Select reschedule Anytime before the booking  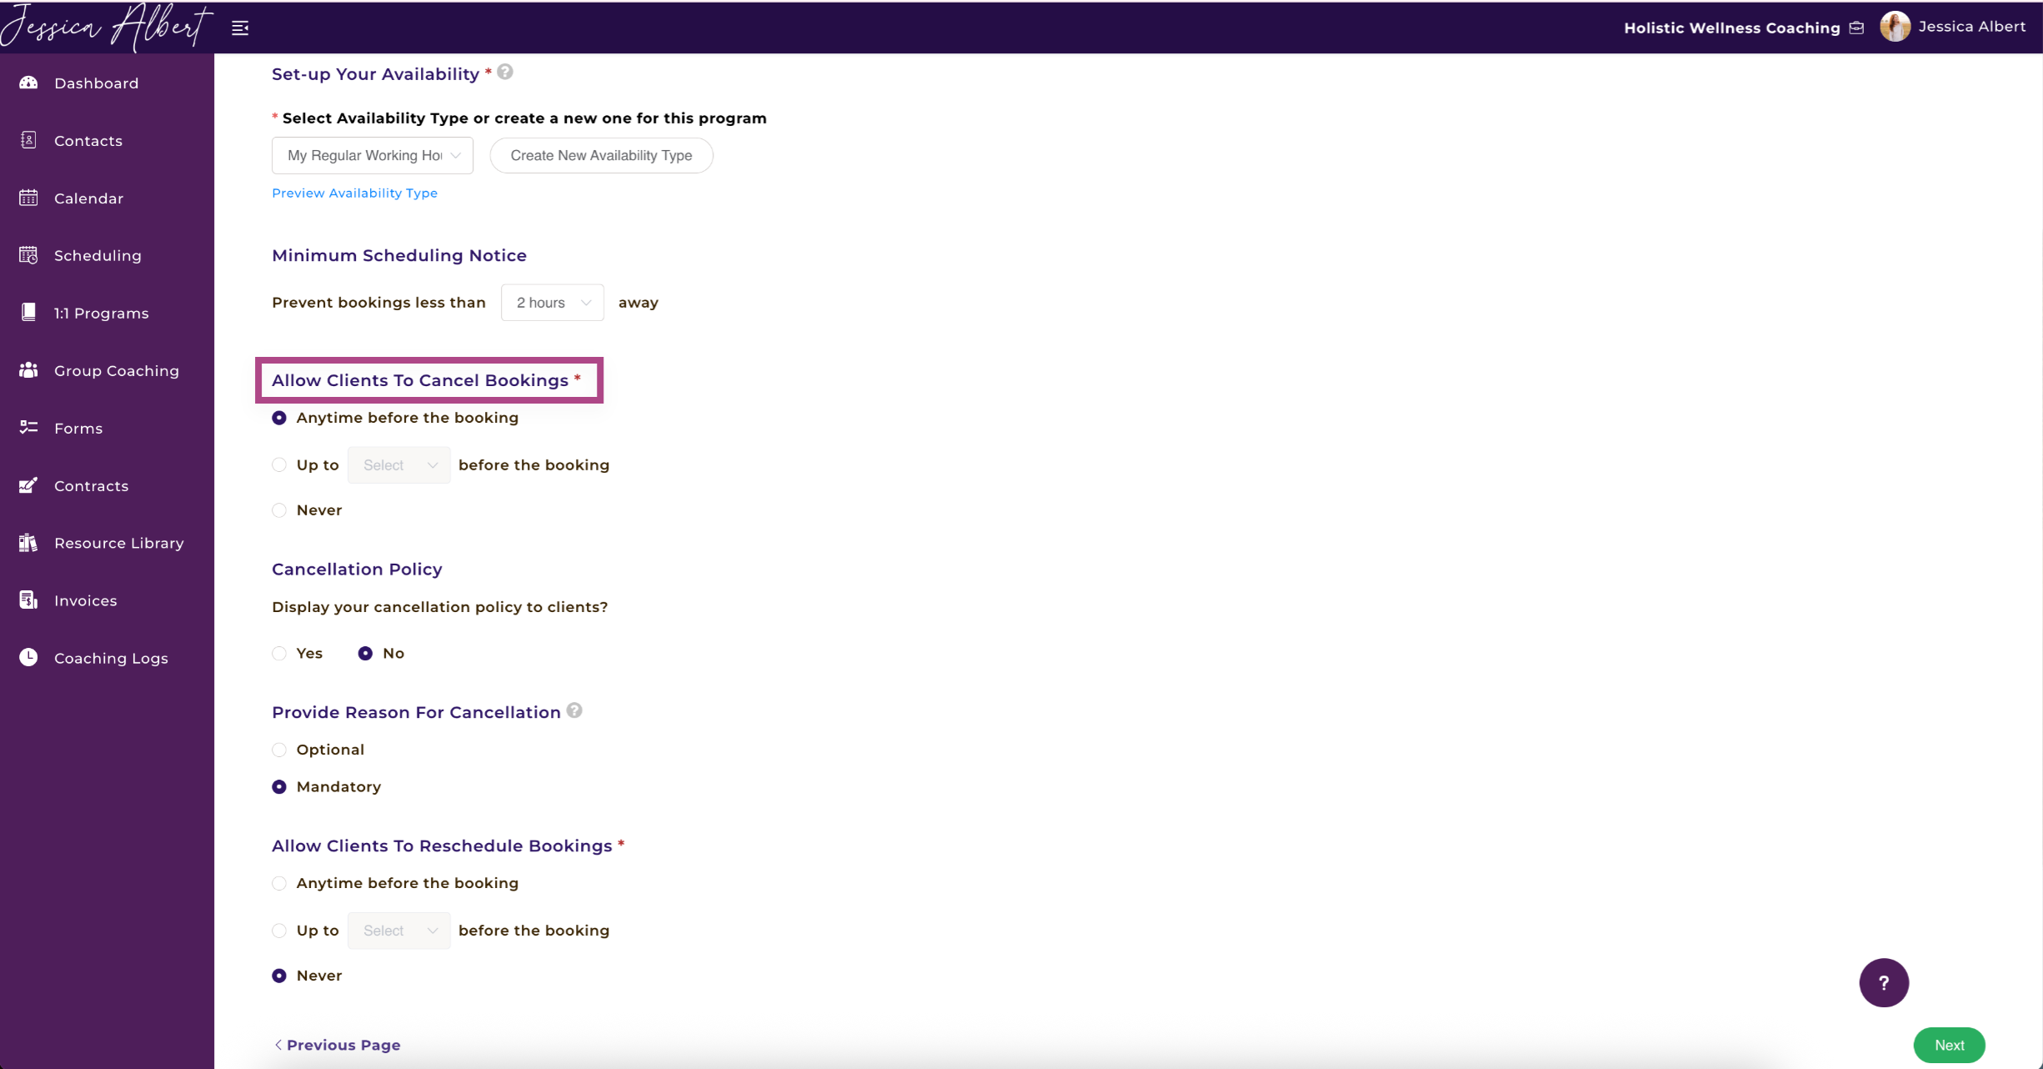point(279,883)
